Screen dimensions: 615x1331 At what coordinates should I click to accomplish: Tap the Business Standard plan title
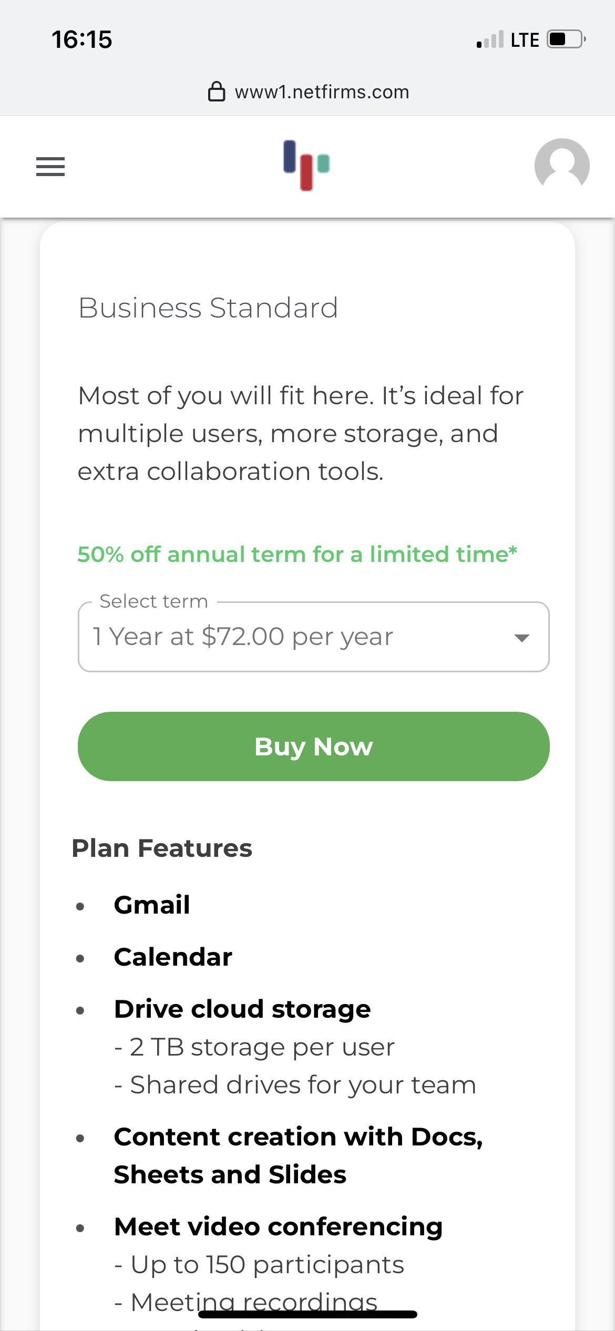tap(208, 308)
